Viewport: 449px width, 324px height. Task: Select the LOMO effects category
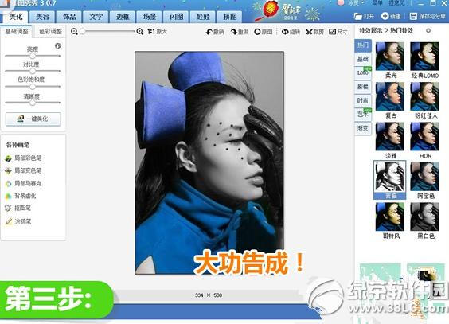pos(363,72)
